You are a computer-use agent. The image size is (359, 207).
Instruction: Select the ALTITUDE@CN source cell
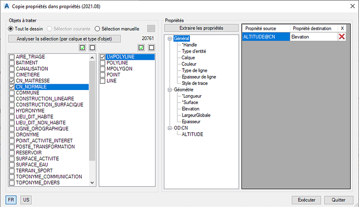pyautogui.click(x=266, y=37)
